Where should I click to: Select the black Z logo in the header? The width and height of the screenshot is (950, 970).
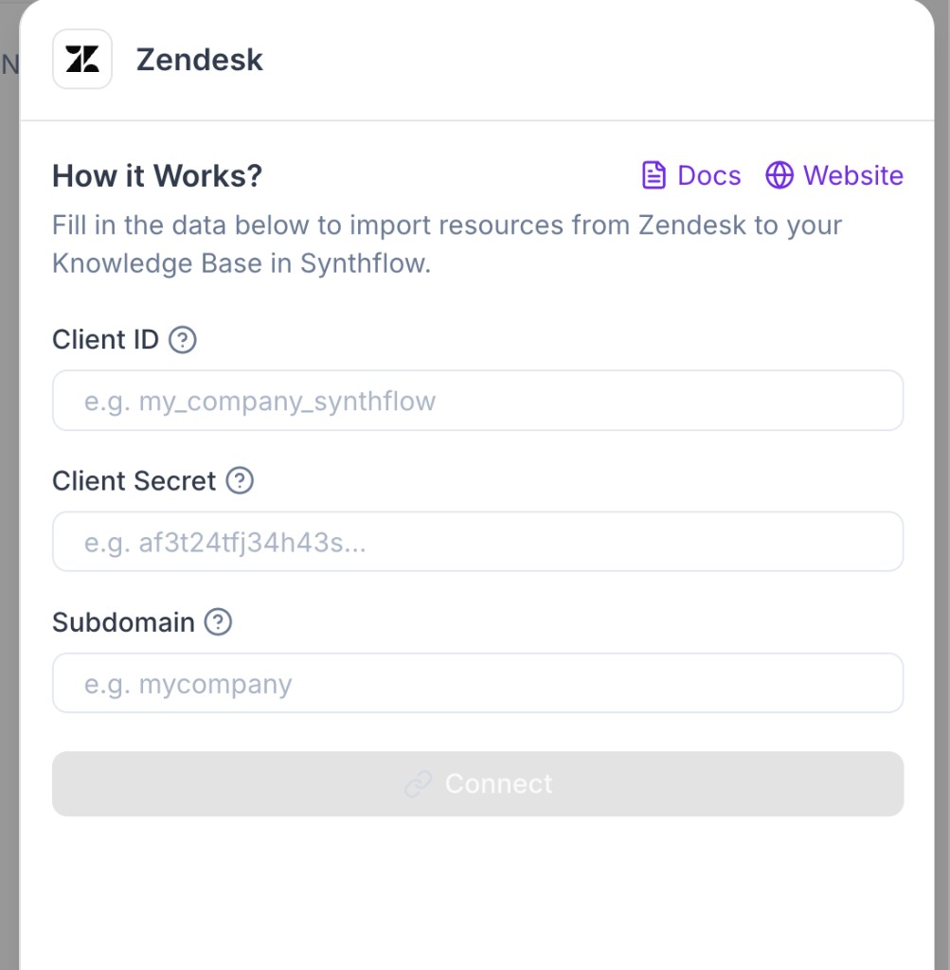[x=81, y=59]
